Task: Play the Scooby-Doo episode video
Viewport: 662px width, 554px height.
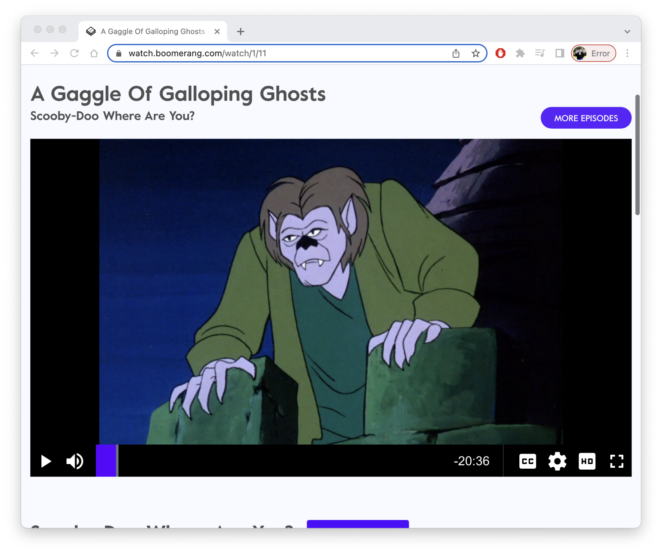Action: [46, 461]
